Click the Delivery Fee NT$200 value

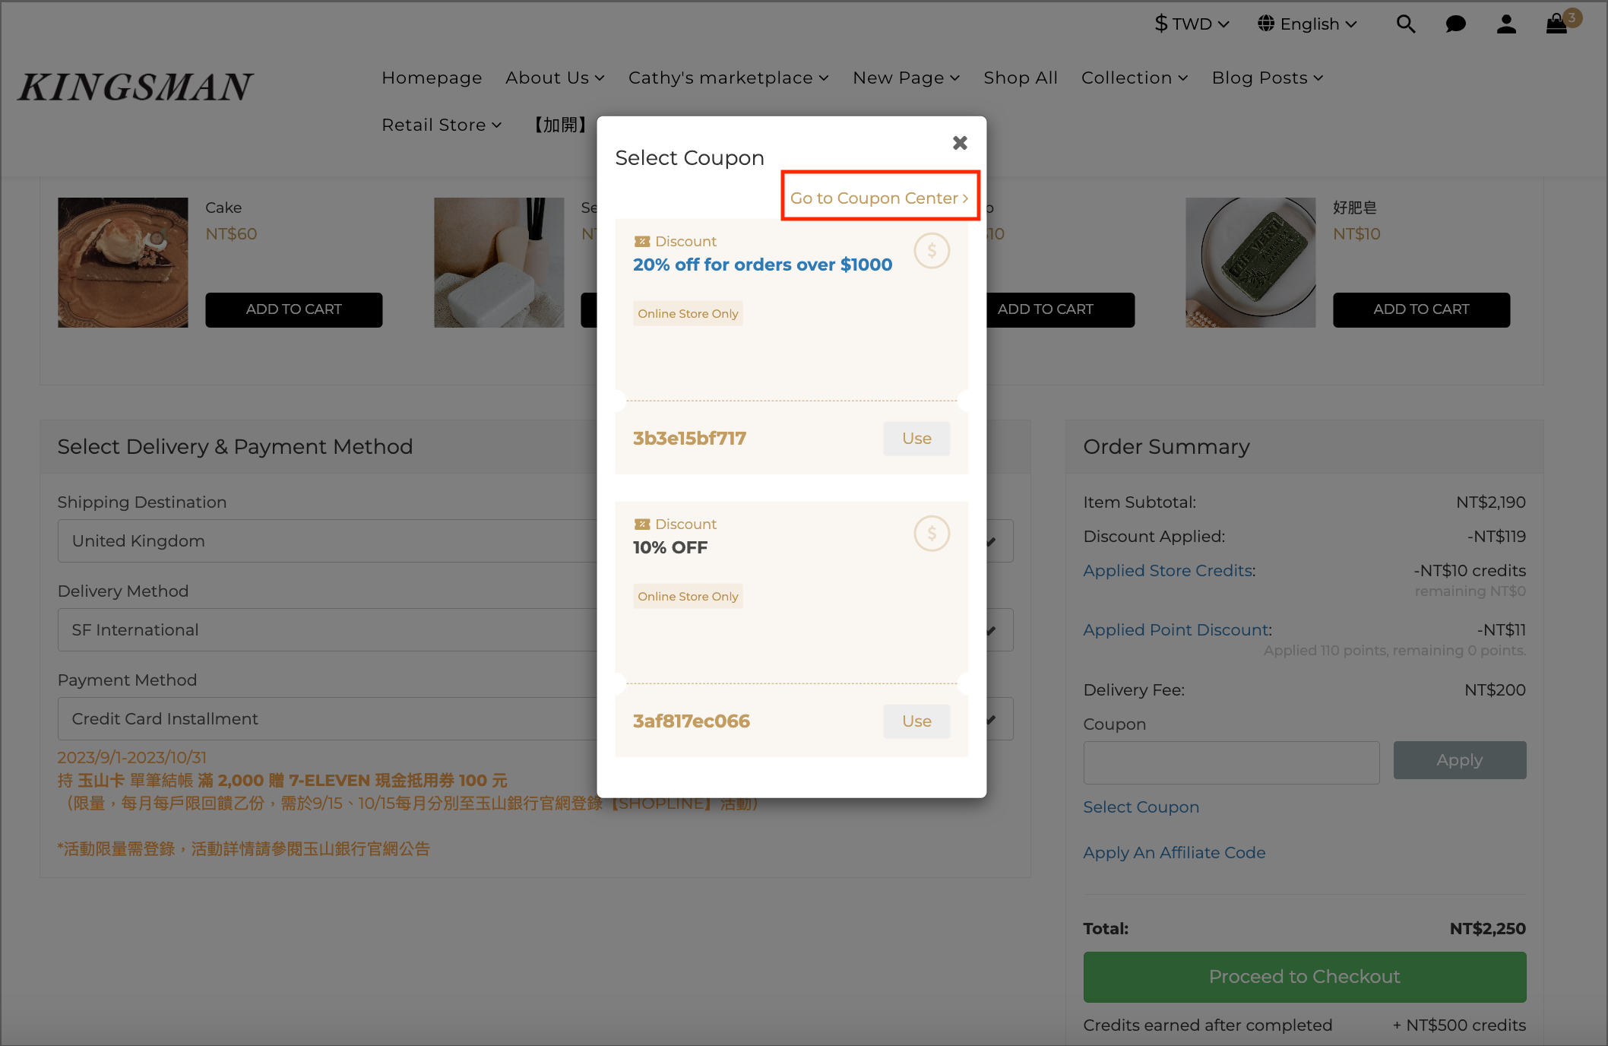click(1495, 690)
